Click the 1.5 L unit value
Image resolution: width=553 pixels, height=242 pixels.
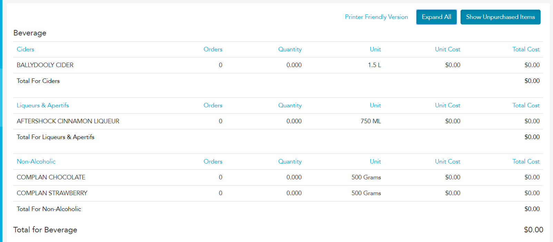[374, 65]
